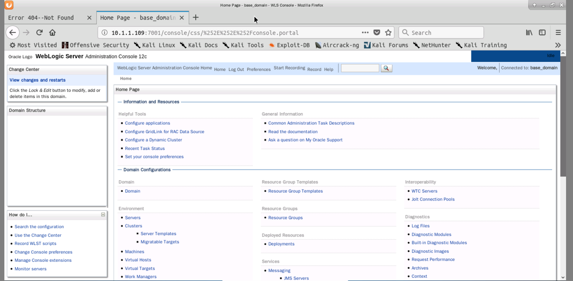This screenshot has width=573, height=281.
Task: Open the Offensive Security bookmark
Action: click(95, 45)
